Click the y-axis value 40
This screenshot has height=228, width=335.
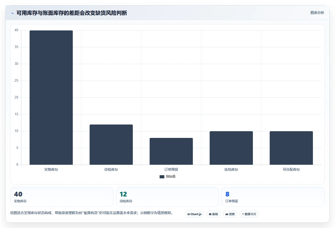coord(16,30)
